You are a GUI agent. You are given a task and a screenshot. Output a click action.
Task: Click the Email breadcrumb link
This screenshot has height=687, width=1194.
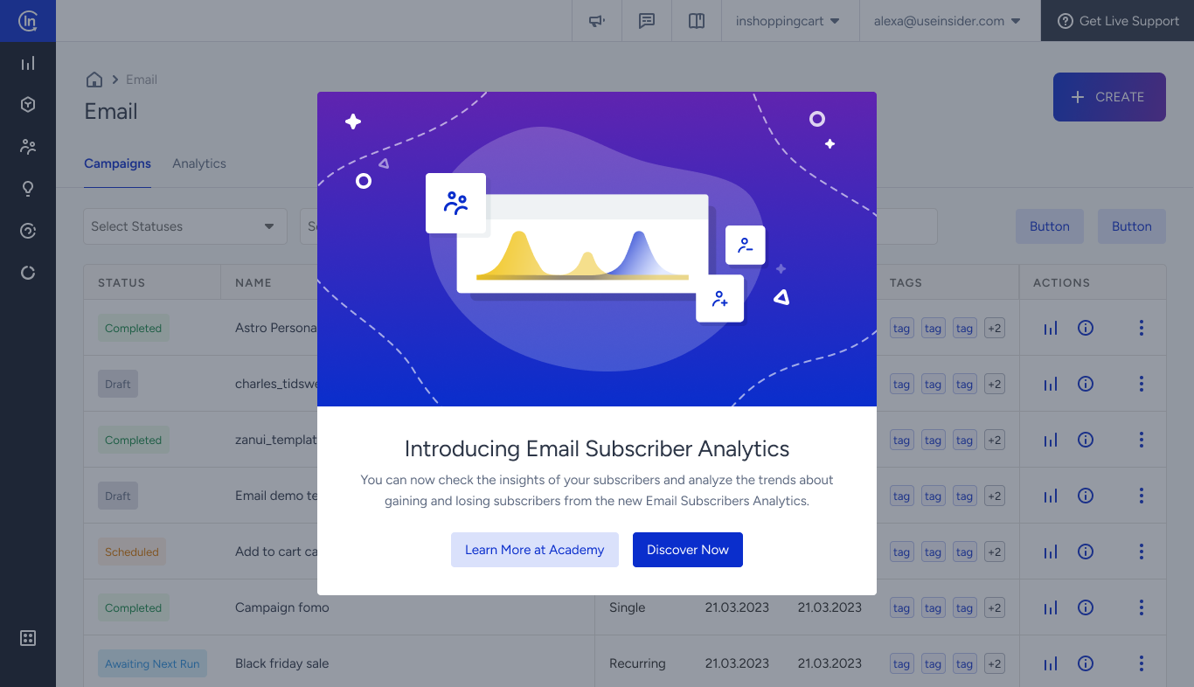click(x=142, y=80)
